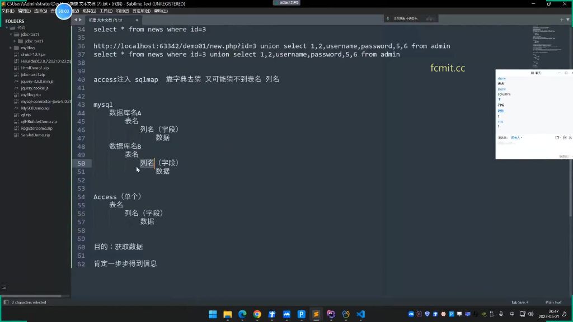The width and height of the screenshot is (573, 322).
Task: Click line number 50 in gutter
Action: [81, 164]
